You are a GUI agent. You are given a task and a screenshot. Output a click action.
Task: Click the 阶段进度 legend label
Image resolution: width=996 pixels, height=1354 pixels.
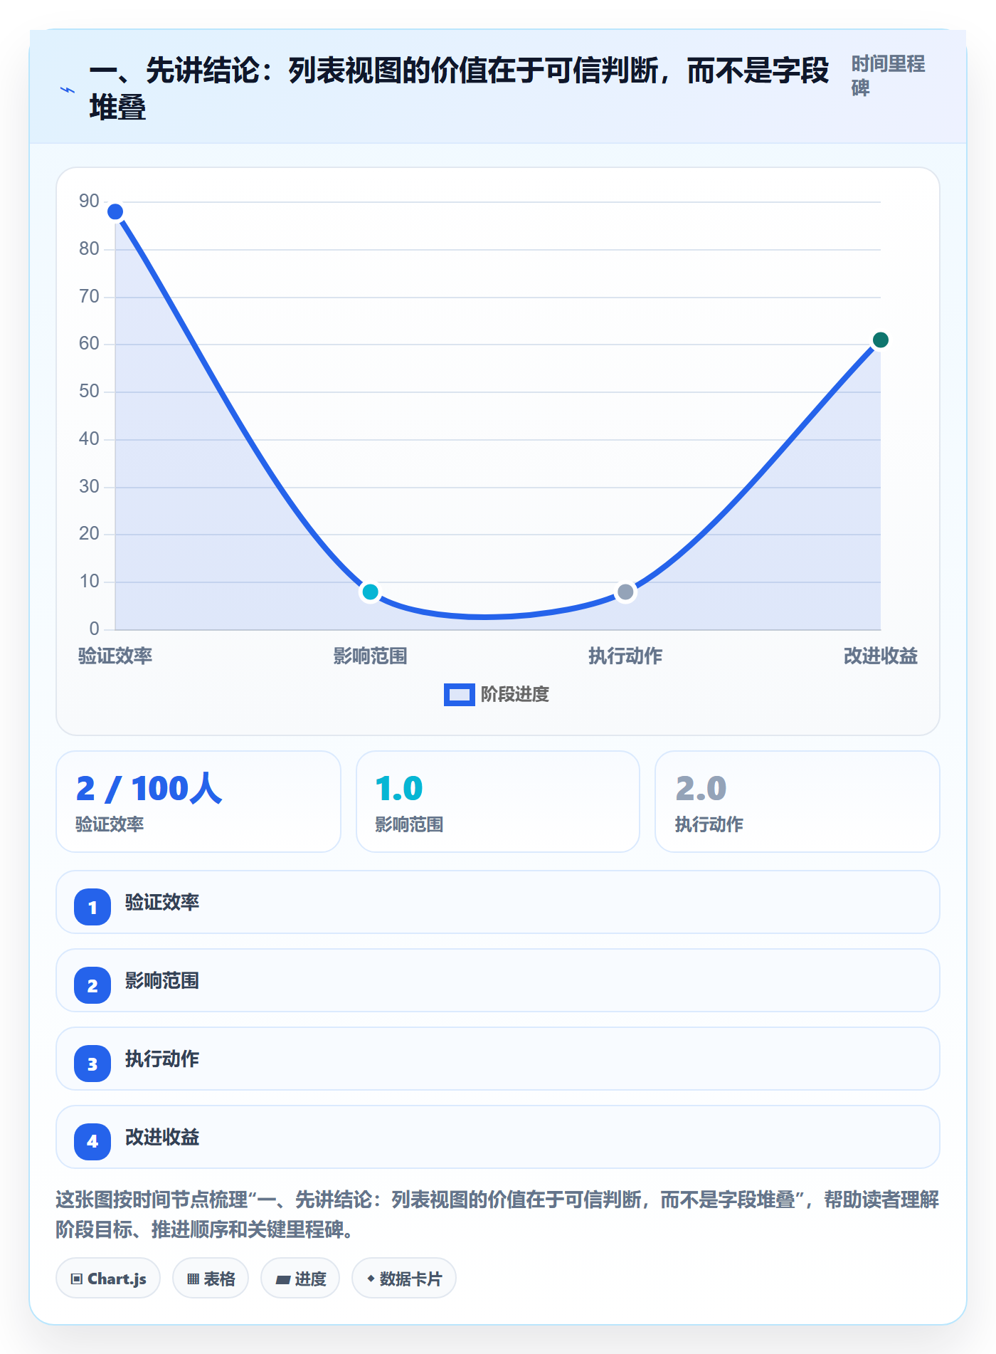[x=515, y=694]
